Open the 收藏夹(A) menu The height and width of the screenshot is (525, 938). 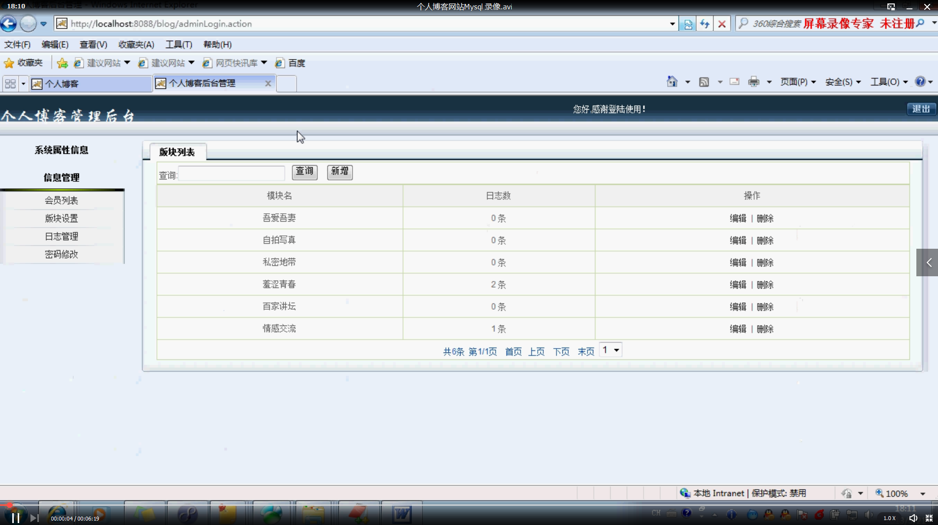click(x=136, y=44)
